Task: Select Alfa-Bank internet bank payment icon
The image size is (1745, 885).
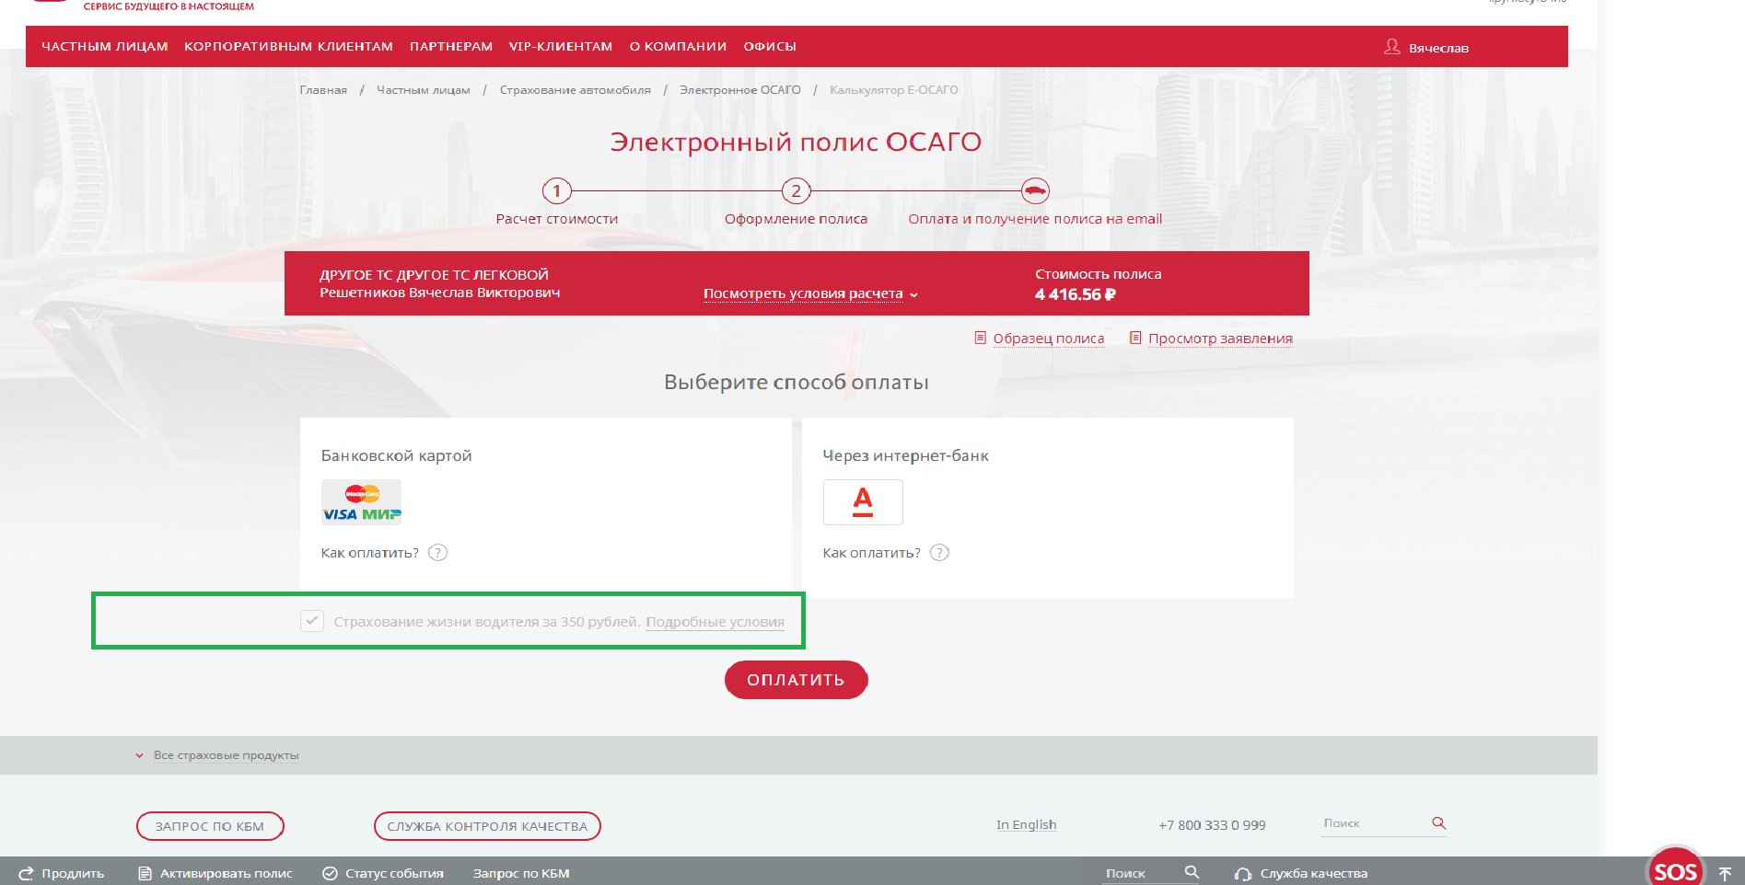Action: 862,502
